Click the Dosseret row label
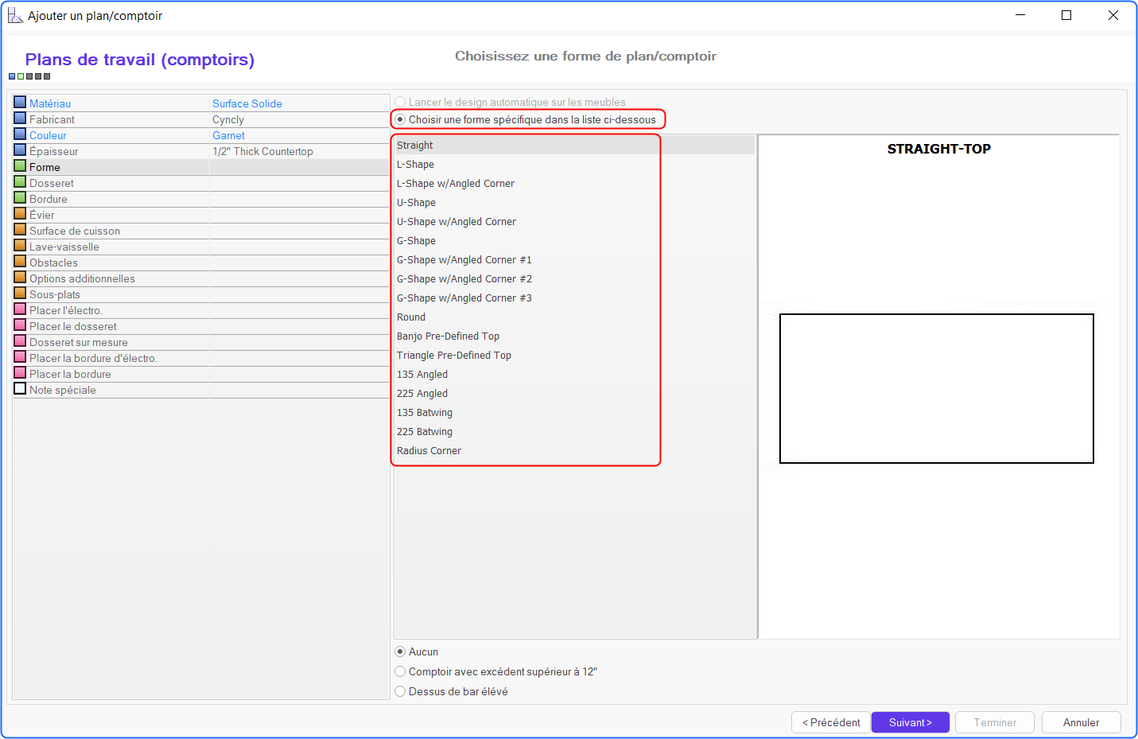Viewport: 1138px width, 739px height. coord(52,183)
